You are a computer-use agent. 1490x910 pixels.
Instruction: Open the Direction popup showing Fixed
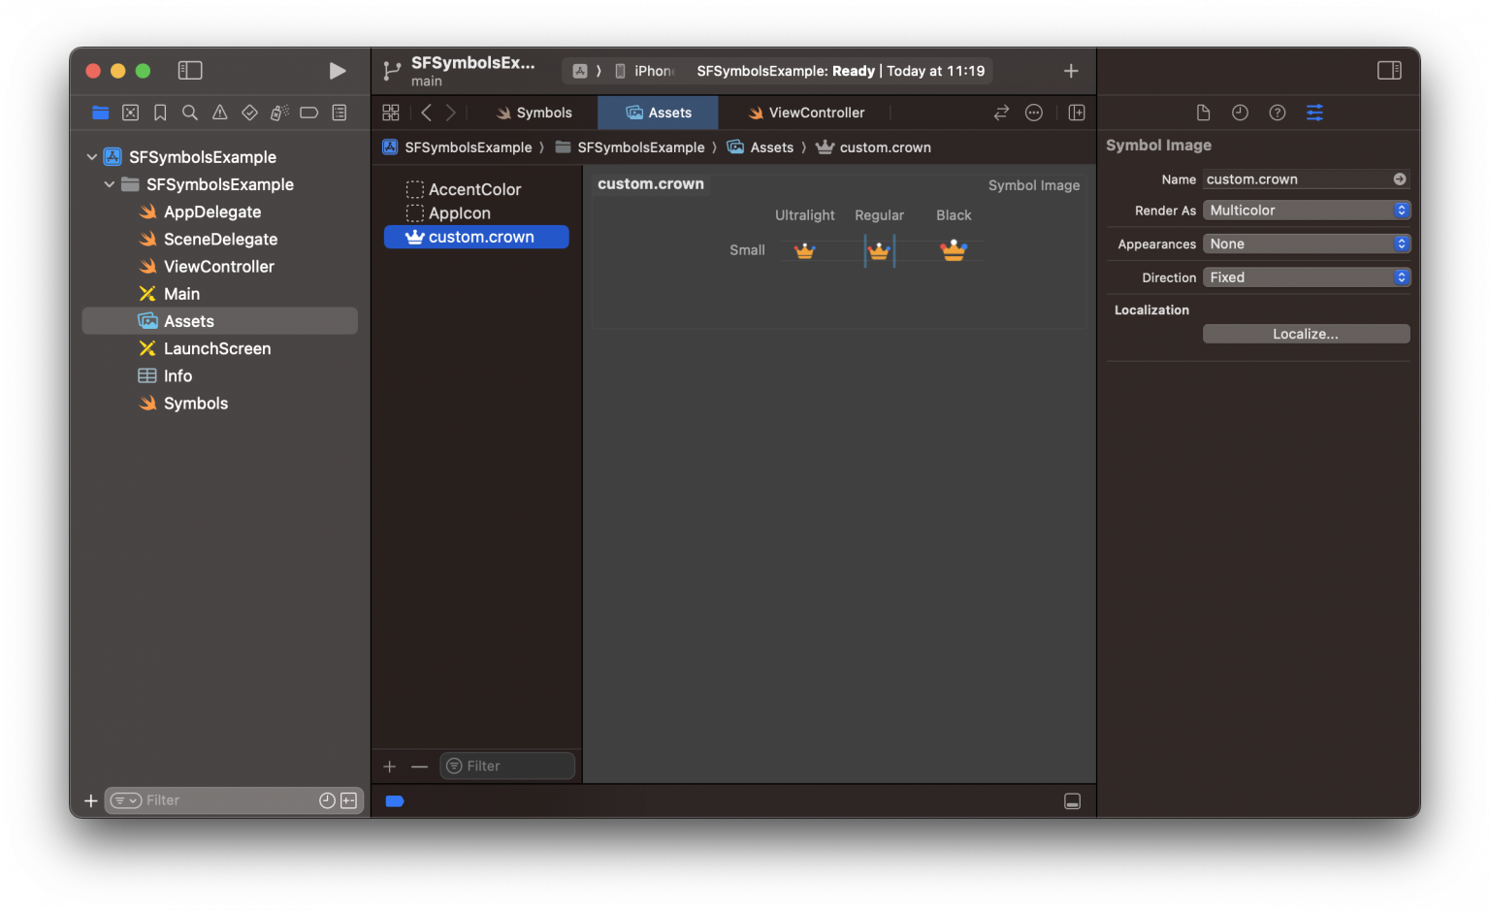pyautogui.click(x=1306, y=276)
